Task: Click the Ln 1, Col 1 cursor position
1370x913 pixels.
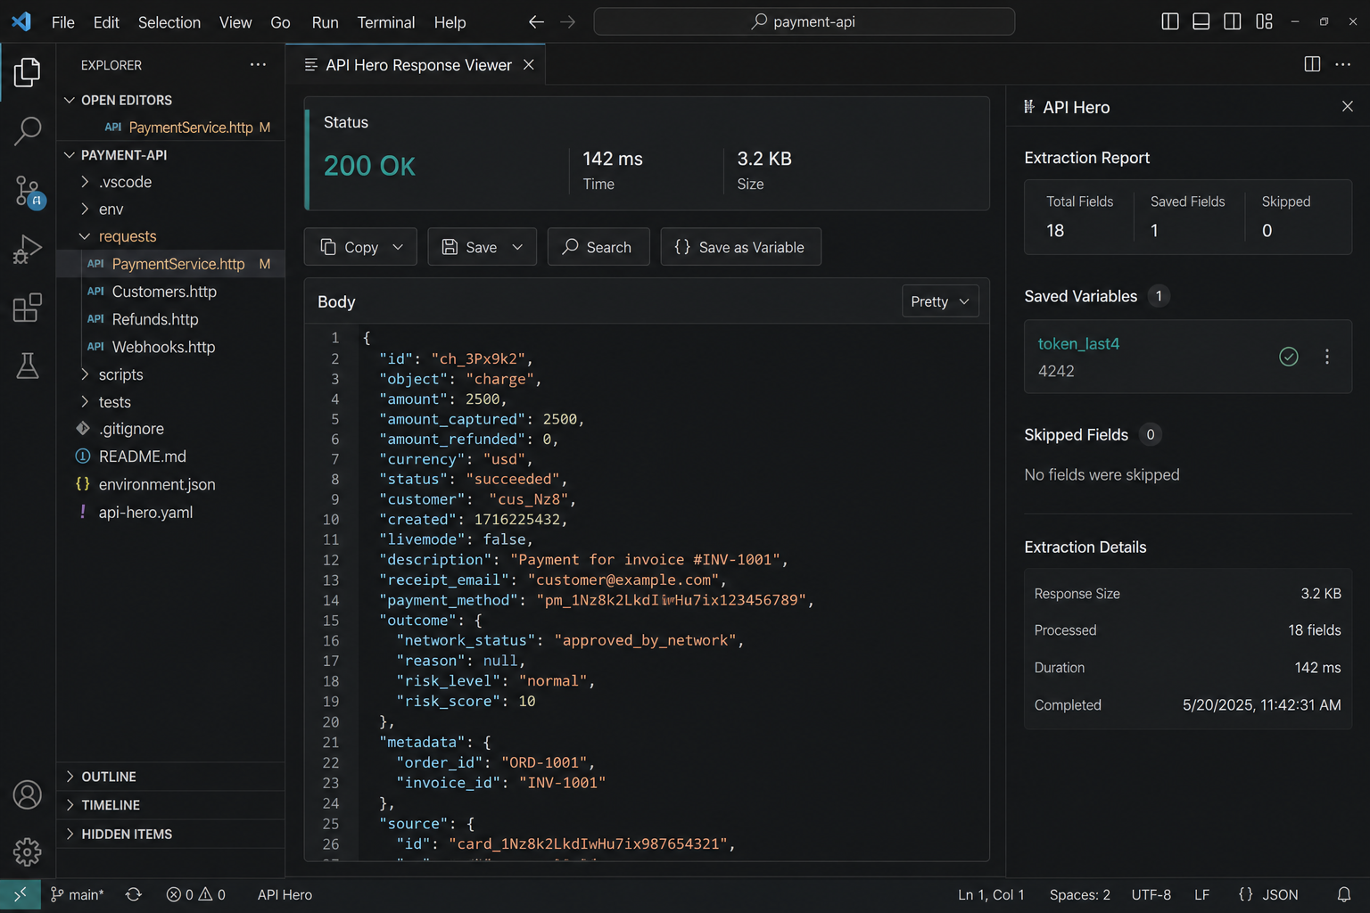Action: coord(991,894)
